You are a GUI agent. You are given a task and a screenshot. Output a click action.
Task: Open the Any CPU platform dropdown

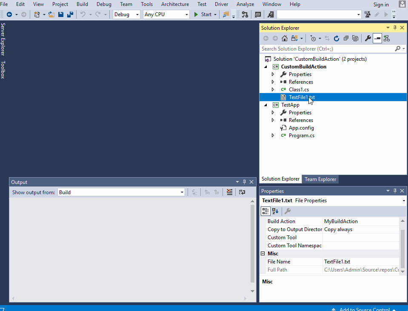[x=166, y=14]
